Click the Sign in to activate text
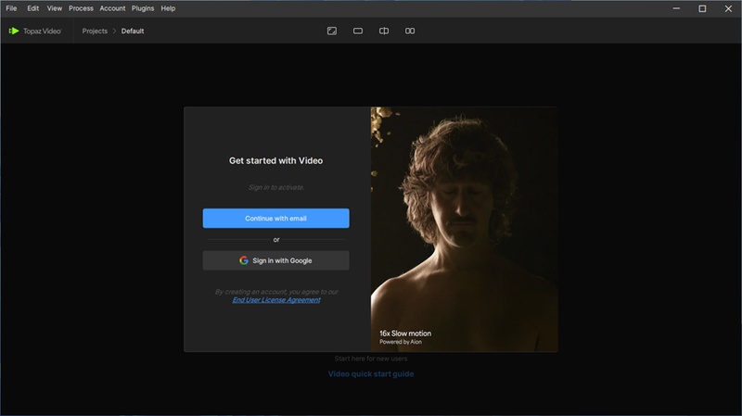 pos(276,187)
